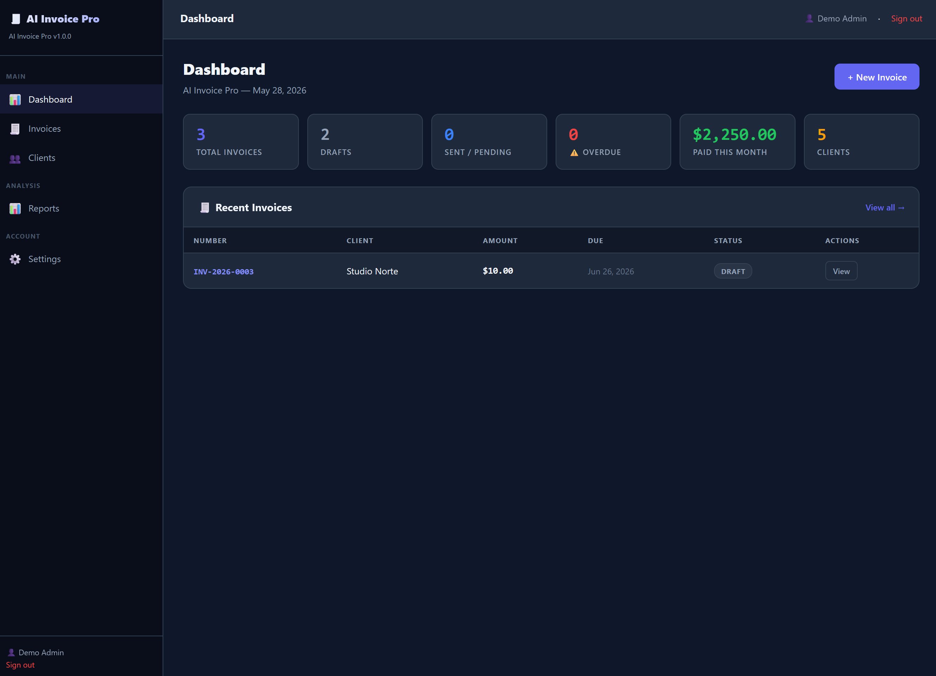
Task: Open Invoices in the sidebar menu
Action: tap(81, 129)
